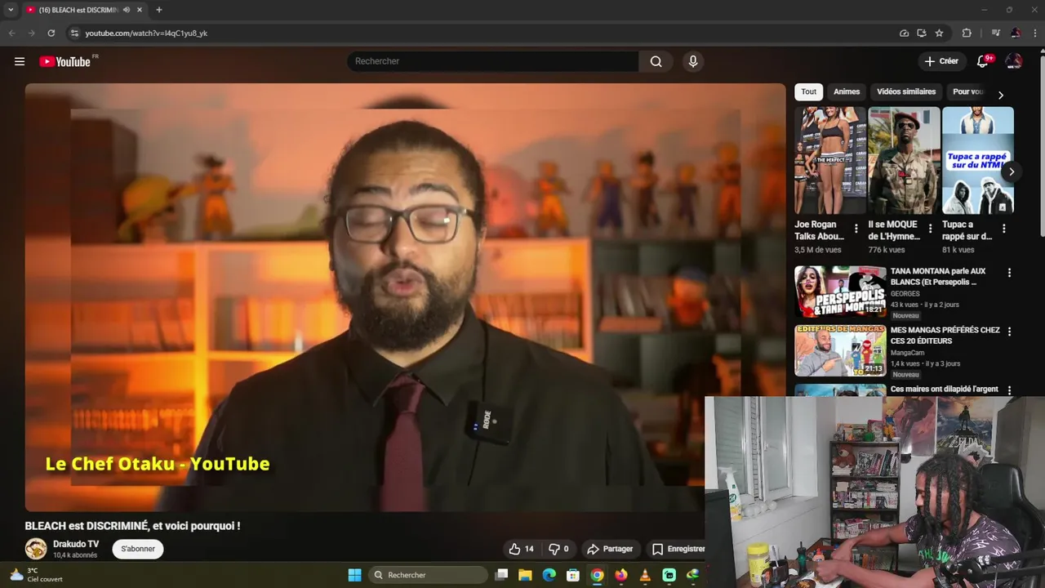Open Chrome media control icon

995,33
